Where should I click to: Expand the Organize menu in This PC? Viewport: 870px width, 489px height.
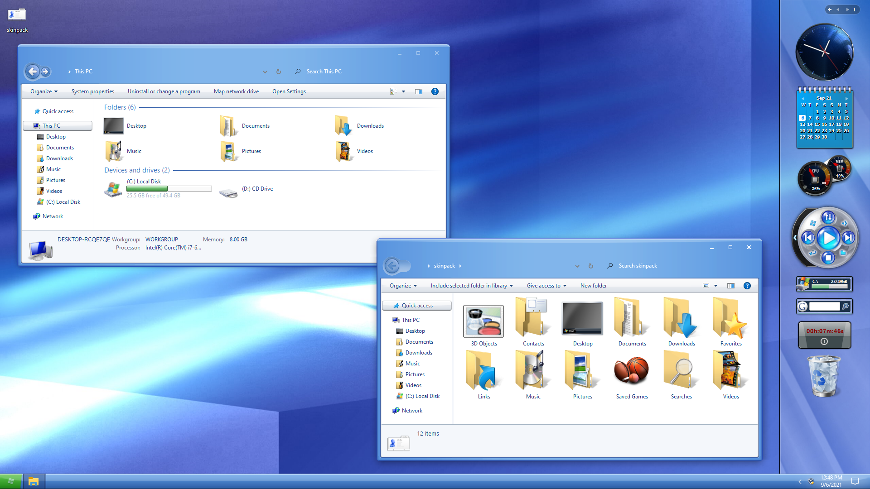coord(44,91)
